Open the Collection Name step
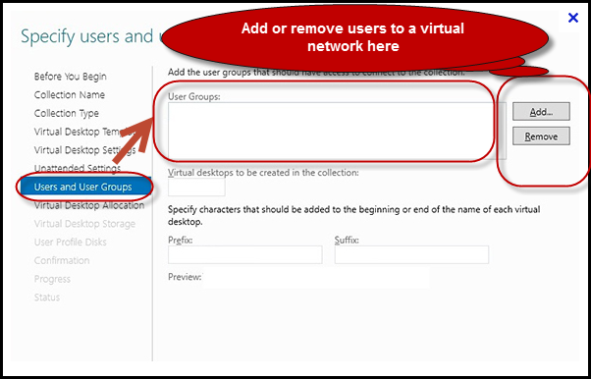591x379 pixels. point(70,95)
